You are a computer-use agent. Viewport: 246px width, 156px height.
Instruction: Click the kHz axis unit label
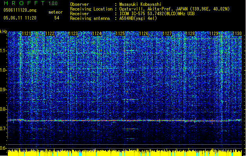click(x=4, y=32)
